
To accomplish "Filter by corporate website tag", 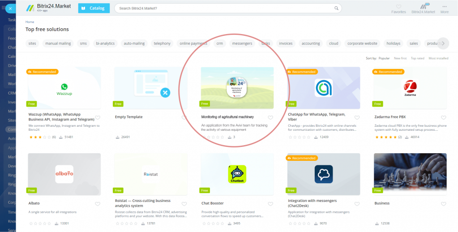I will coord(362,43).
